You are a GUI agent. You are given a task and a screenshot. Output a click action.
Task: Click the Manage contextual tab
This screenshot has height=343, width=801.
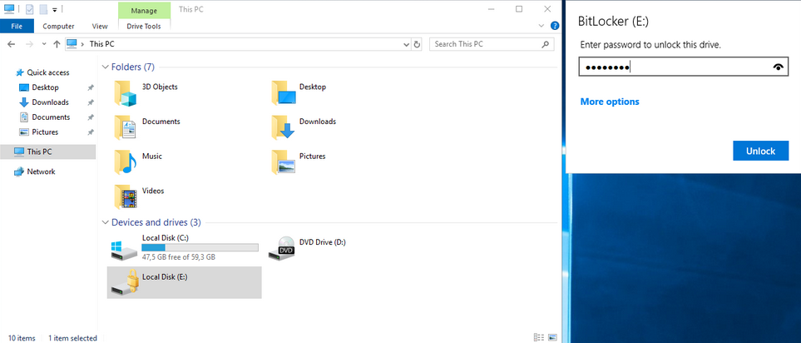144,11
